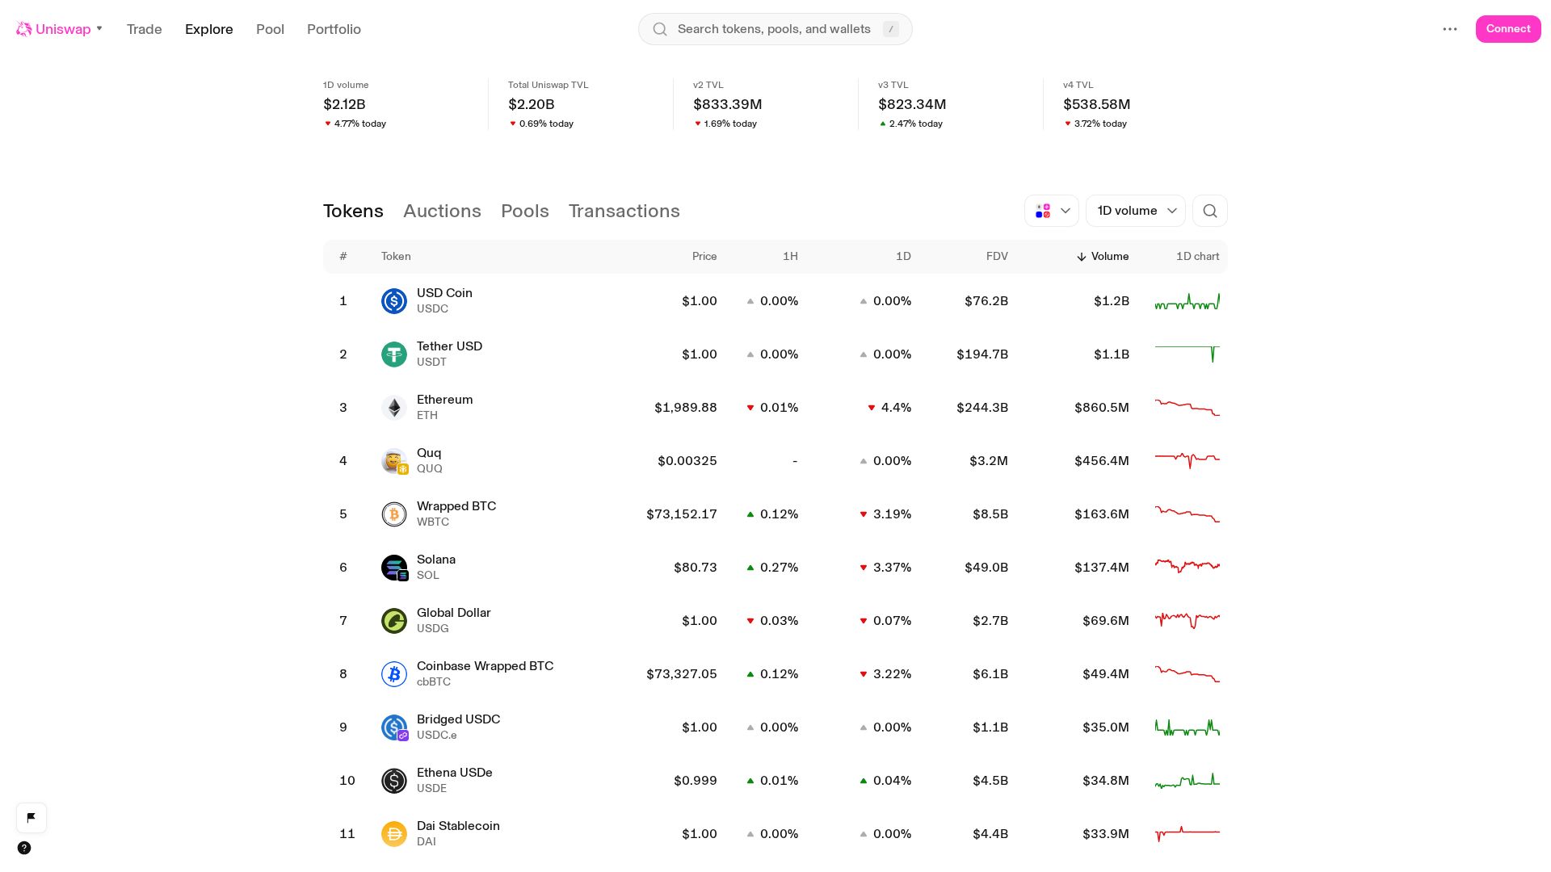Viewport: 1551px width, 872px height.
Task: Open the Dai Stablecoin token name
Action: tap(458, 826)
